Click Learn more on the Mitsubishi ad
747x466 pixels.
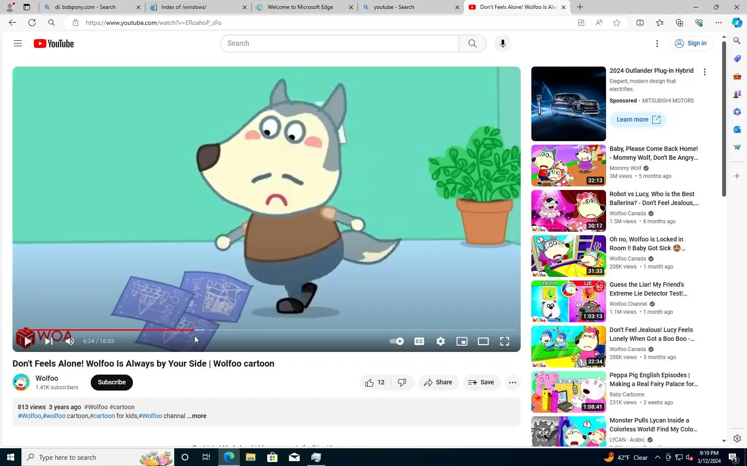pos(638,120)
